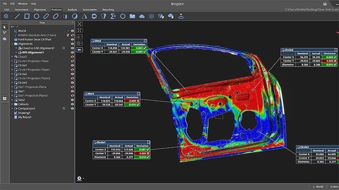Hide Callouts folder with its eye toggle

(x=72, y=104)
